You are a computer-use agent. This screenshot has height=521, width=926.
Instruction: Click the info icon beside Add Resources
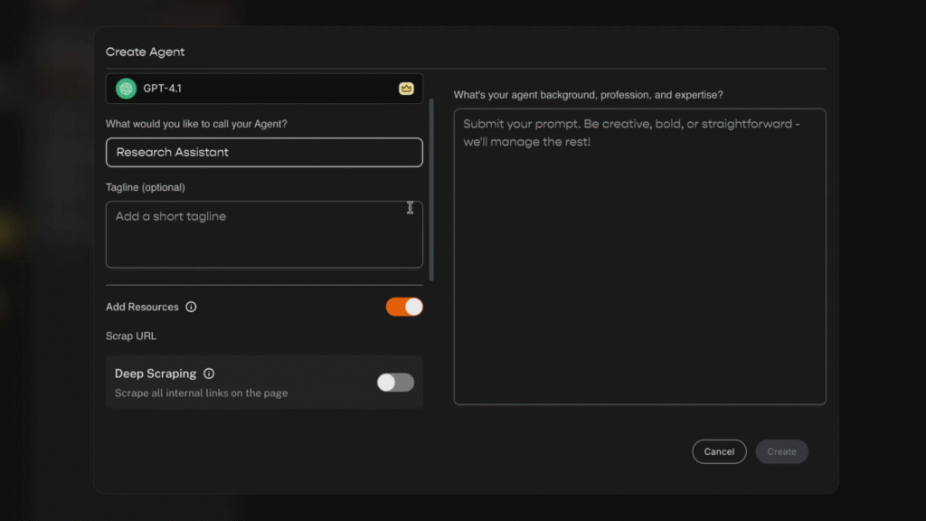point(191,307)
